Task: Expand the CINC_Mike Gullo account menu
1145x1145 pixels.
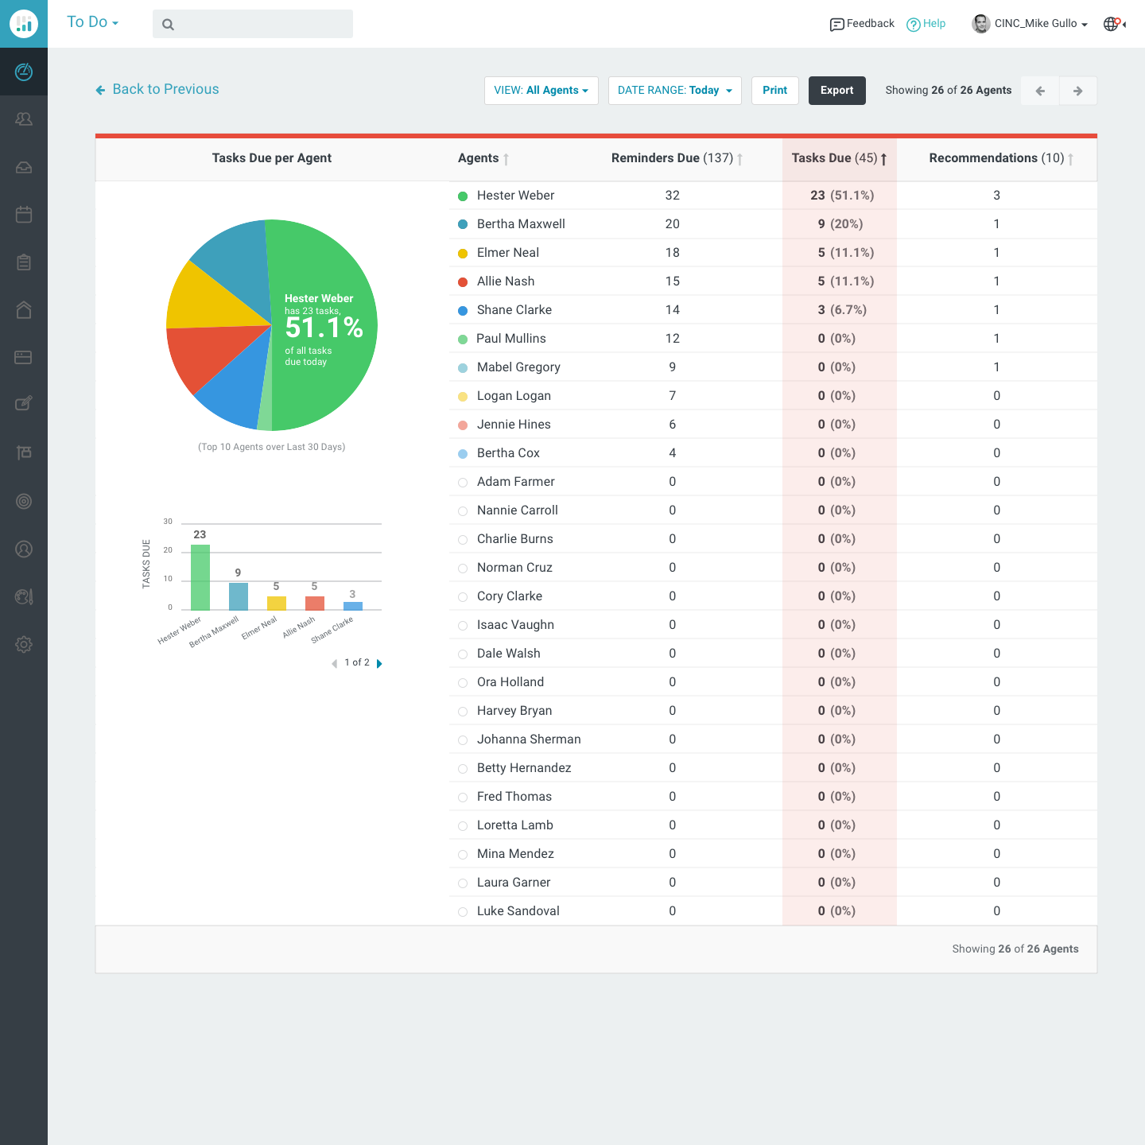Action: tap(1041, 24)
